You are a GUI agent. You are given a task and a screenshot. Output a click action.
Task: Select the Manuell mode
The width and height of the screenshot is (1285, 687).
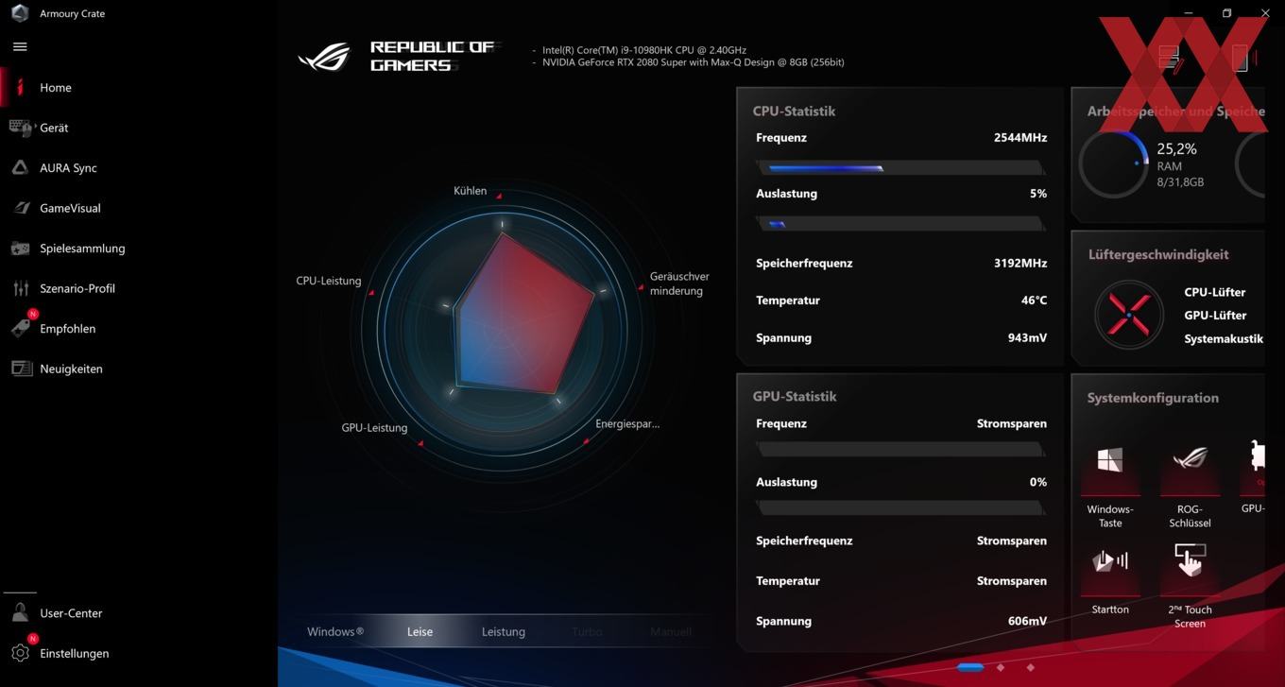pyautogui.click(x=671, y=632)
